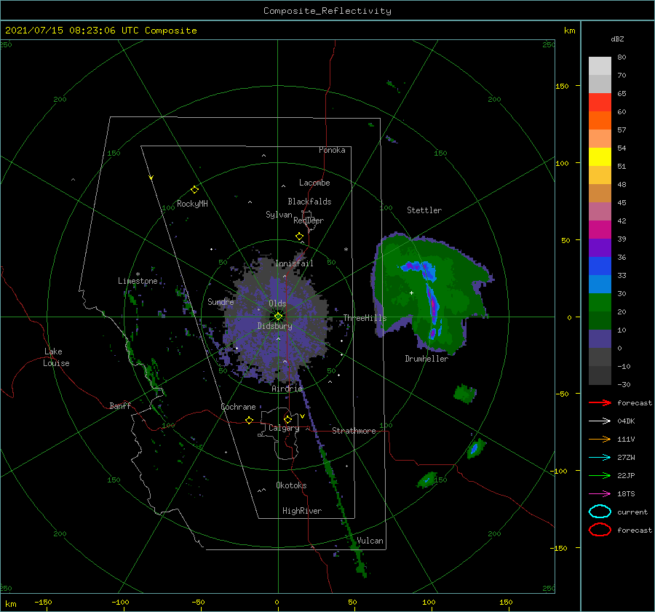Click the Banff label
This screenshot has width=655, height=612.
[x=120, y=405]
